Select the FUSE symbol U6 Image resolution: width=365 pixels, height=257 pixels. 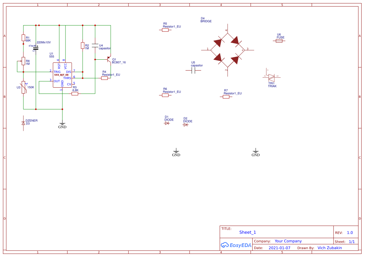pyautogui.click(x=279, y=40)
